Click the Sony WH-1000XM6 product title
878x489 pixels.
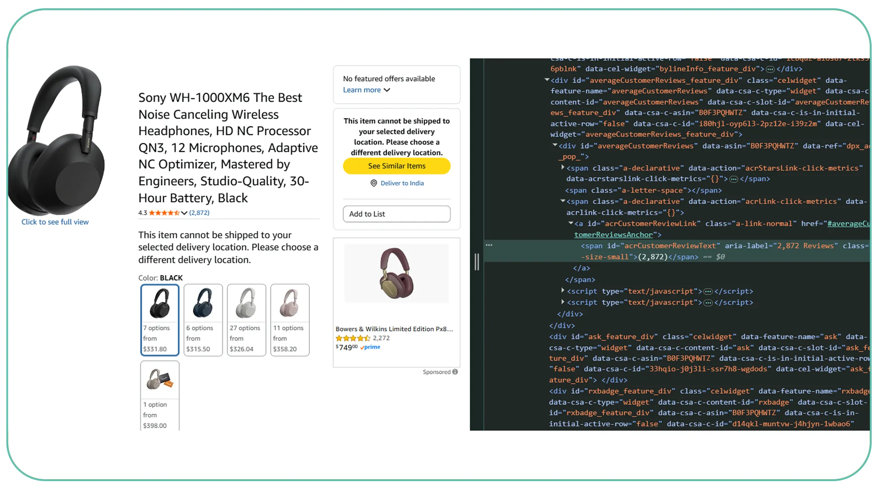228,147
